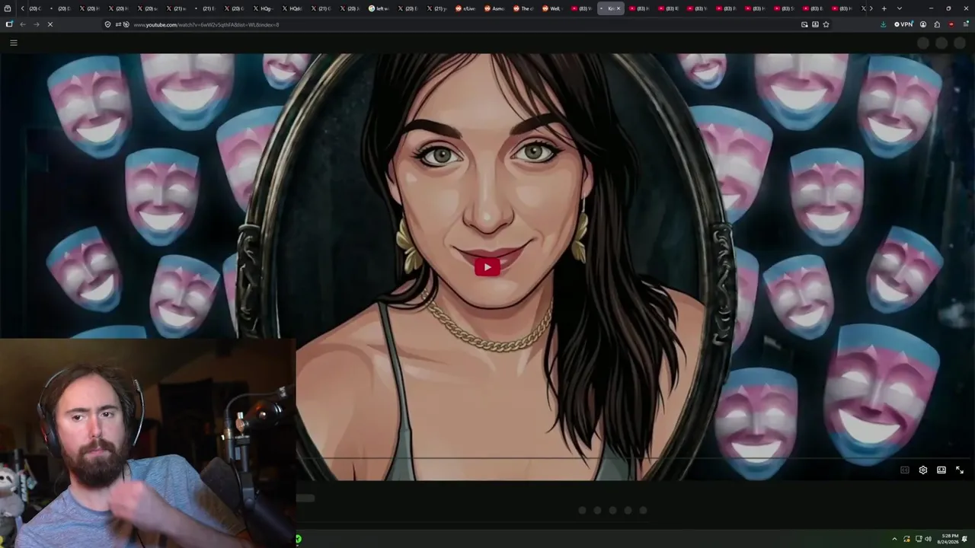Switch to the 'r/Live' Reddit tab
Viewport: 975px width, 548px height.
pos(466,8)
